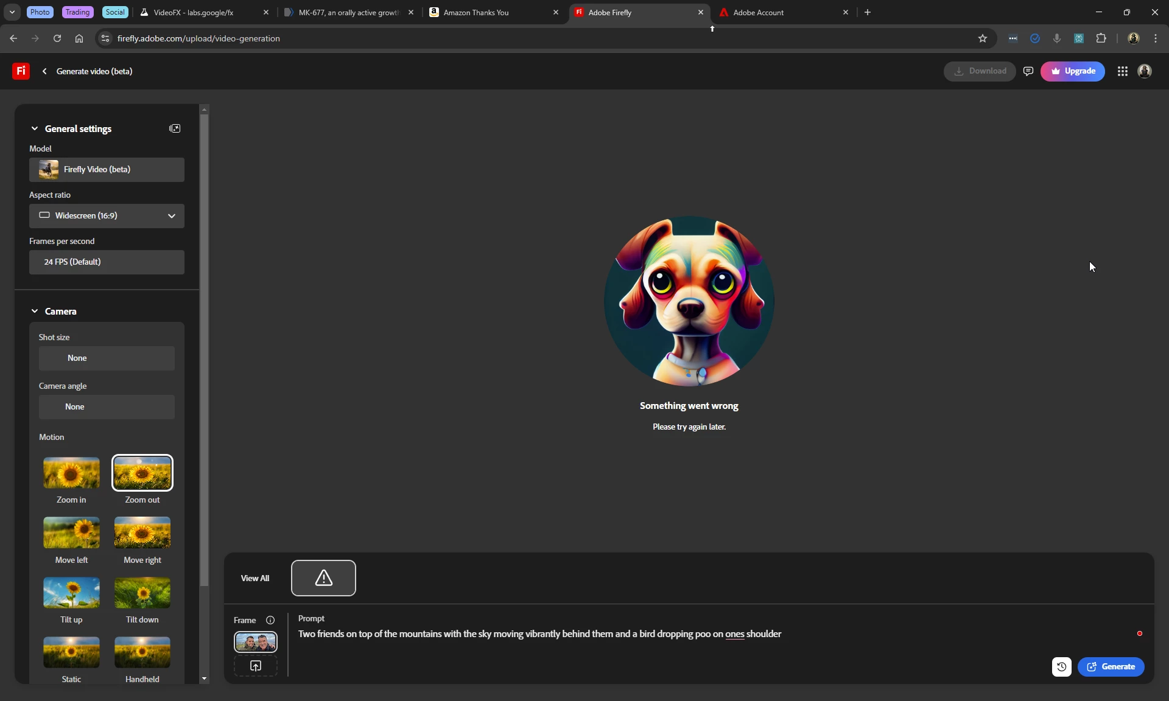The image size is (1169, 701).
Task: Click the upload frame image icon
Action: coord(256,666)
